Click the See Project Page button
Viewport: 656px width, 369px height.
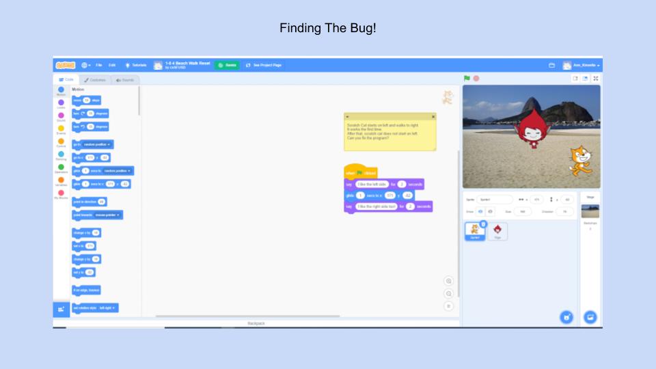pyautogui.click(x=264, y=66)
